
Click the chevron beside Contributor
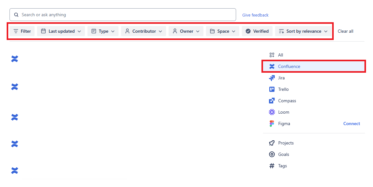tap(160, 31)
